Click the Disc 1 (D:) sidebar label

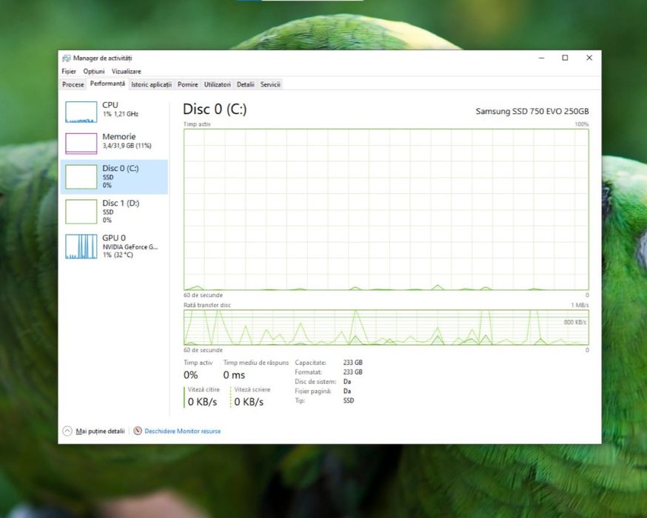coord(121,203)
